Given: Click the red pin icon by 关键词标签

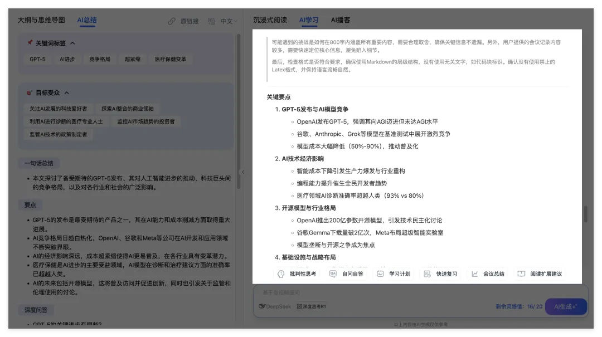Looking at the screenshot, I should click(30, 42).
